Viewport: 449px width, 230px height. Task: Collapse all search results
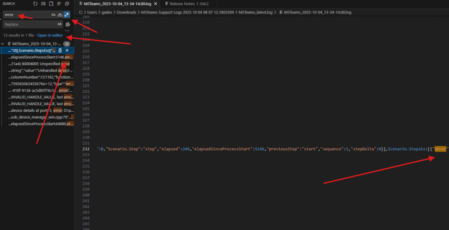(67, 4)
